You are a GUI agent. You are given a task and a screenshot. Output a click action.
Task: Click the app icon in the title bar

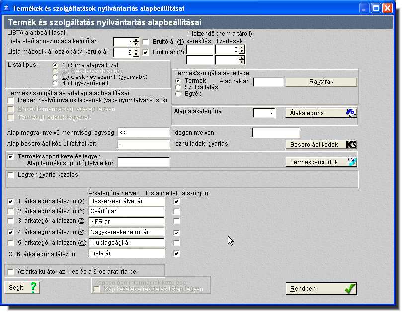[x=7, y=8]
